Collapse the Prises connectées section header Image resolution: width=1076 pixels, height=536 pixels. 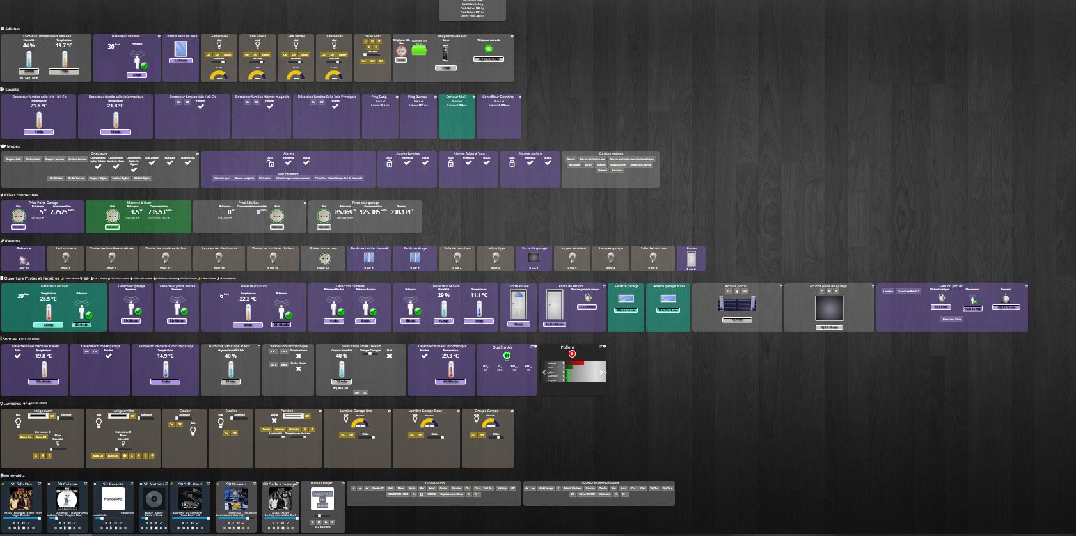[20, 195]
